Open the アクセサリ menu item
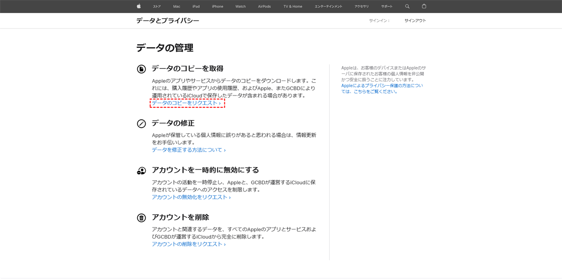This screenshot has height=279, width=562. click(x=362, y=7)
